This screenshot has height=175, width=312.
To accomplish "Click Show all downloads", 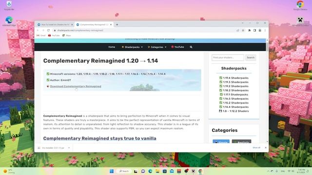I will tap(256, 148).
